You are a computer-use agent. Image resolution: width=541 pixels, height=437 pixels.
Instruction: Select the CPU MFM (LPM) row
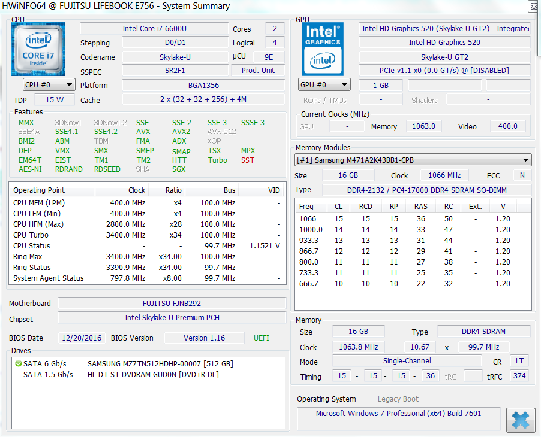(x=148, y=203)
